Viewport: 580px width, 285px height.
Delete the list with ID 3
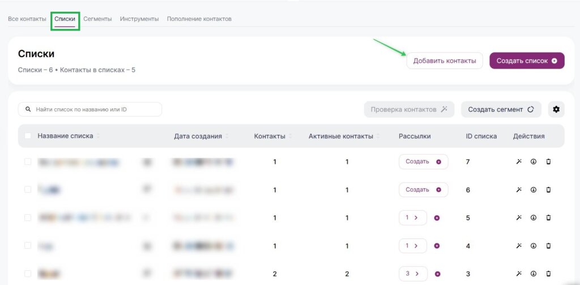click(548, 274)
